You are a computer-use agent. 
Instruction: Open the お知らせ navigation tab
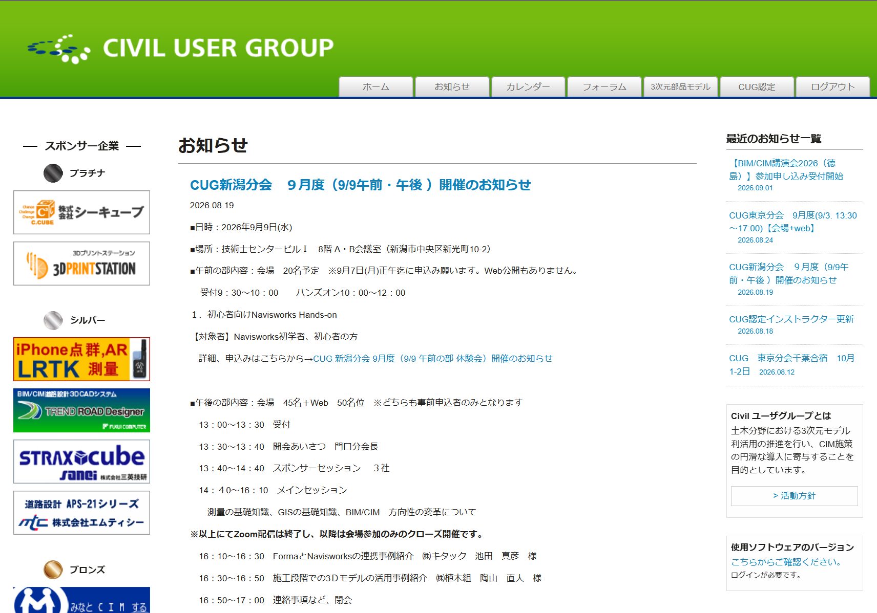[452, 87]
